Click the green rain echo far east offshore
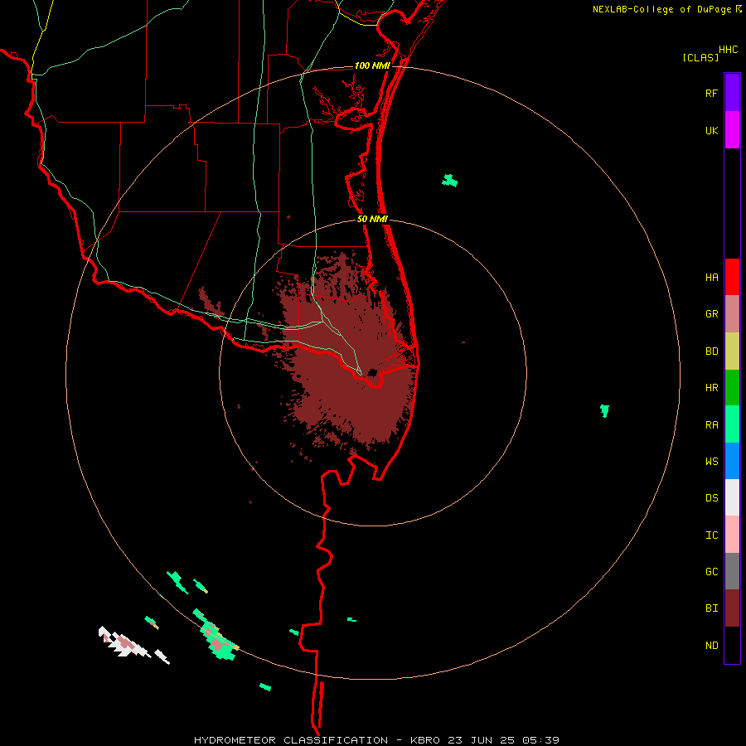This screenshot has height=746, width=746. pyautogui.click(x=605, y=410)
